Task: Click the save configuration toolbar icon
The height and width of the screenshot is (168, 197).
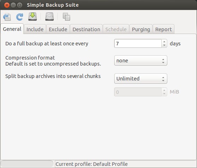Action: (x=7, y=17)
